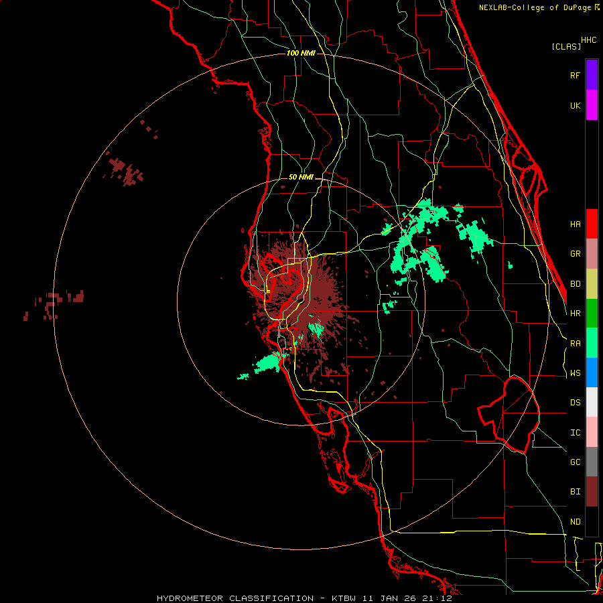Select the dark brown BI legend swatch

(x=592, y=492)
